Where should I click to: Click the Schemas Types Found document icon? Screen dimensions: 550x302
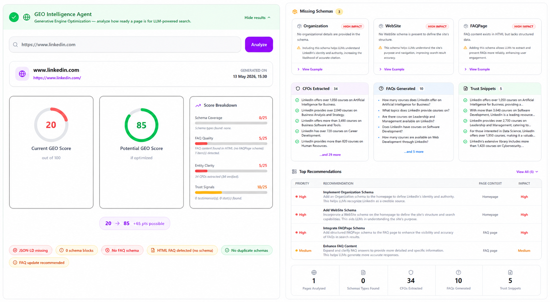[363, 272]
